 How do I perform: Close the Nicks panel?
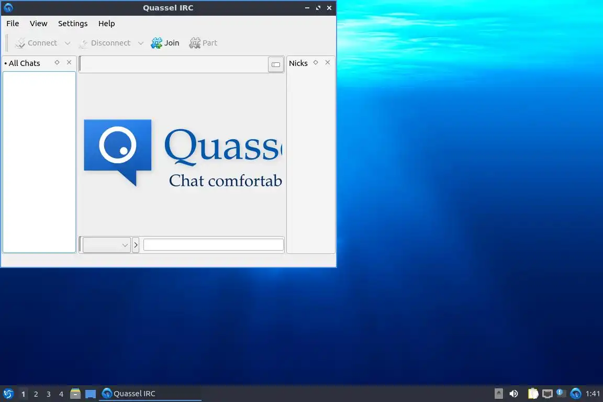pos(328,62)
